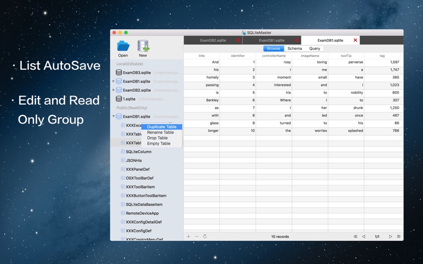
Task: Click the cell containing 'homely'
Action: 202,77
